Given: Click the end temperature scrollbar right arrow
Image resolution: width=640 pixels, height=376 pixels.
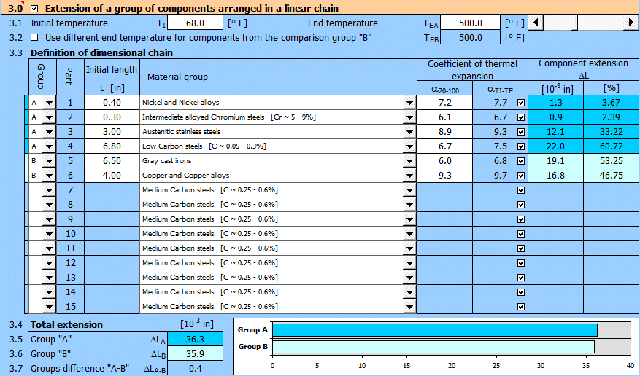Looking at the screenshot, I should point(631,23).
